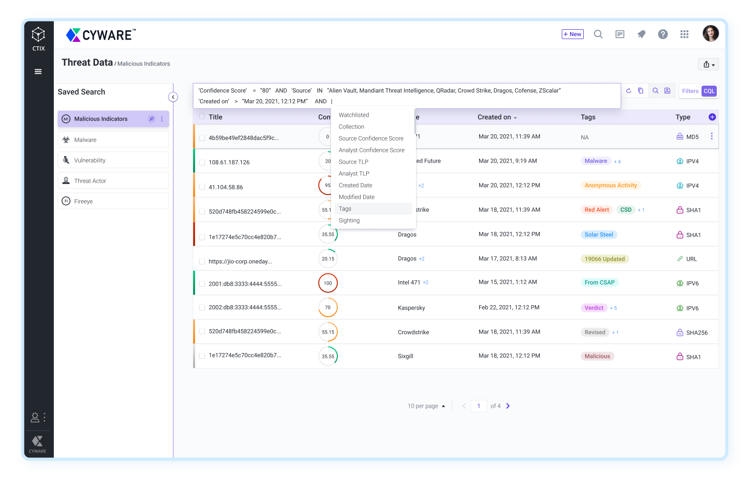Image resolution: width=749 pixels, height=479 pixels.
Task: Check the row with source Sixgill
Action: pyautogui.click(x=202, y=355)
